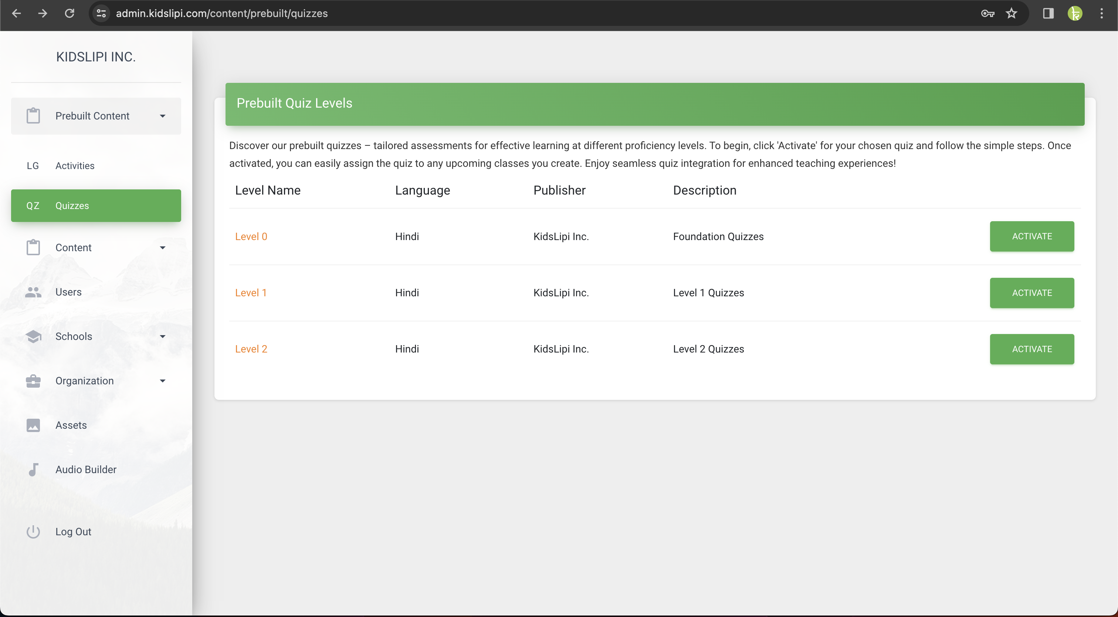This screenshot has width=1118, height=617.
Task: Expand the Organization submenu arrow
Action: 162,381
